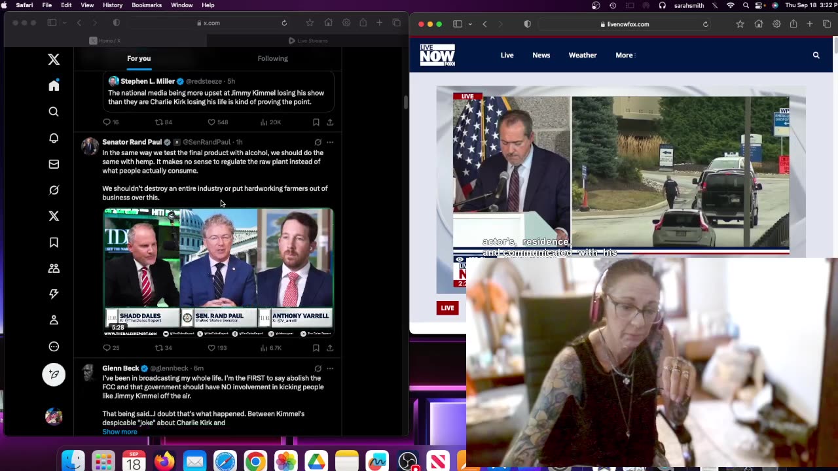Switch to the For you tab
838x471 pixels.
[139, 58]
